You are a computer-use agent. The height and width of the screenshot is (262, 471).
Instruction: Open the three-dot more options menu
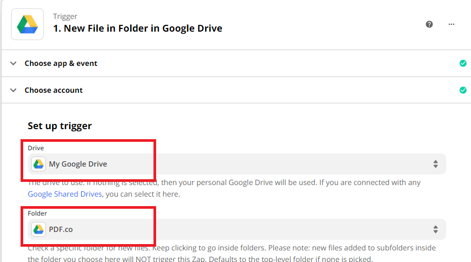451,24
